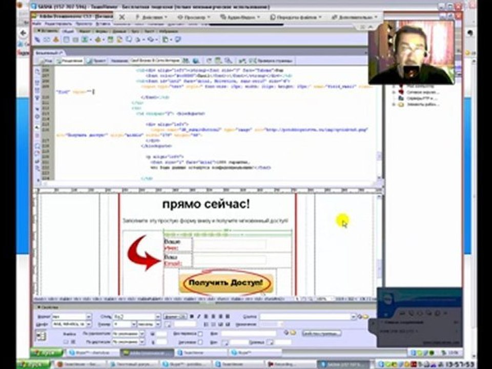Switch to the 'Формы' insert tab
The image size is (492, 369).
pos(101,31)
